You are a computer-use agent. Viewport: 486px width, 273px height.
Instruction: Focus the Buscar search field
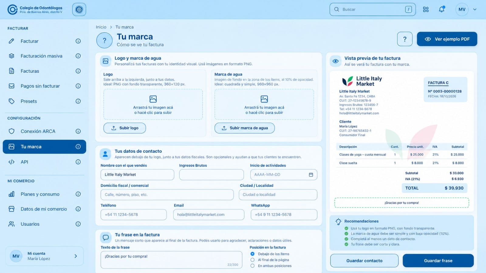pyautogui.click(x=372, y=9)
